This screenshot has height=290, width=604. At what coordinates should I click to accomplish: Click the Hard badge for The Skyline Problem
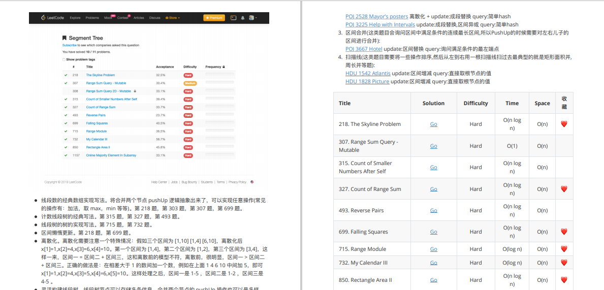pyautogui.click(x=188, y=75)
